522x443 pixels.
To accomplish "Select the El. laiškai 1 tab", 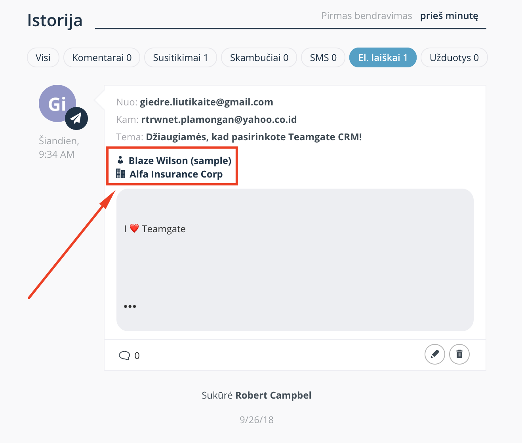I will click(383, 58).
